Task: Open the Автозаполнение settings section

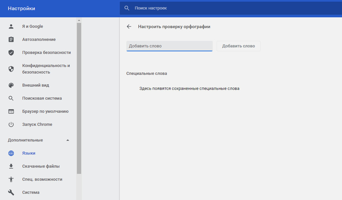Action: [38, 40]
